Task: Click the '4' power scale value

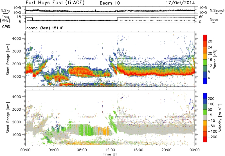Action: (x=209, y=78)
